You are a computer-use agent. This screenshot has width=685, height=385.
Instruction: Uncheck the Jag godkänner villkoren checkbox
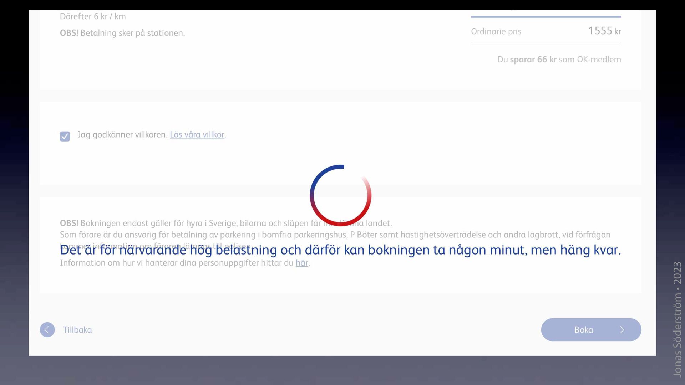click(65, 136)
